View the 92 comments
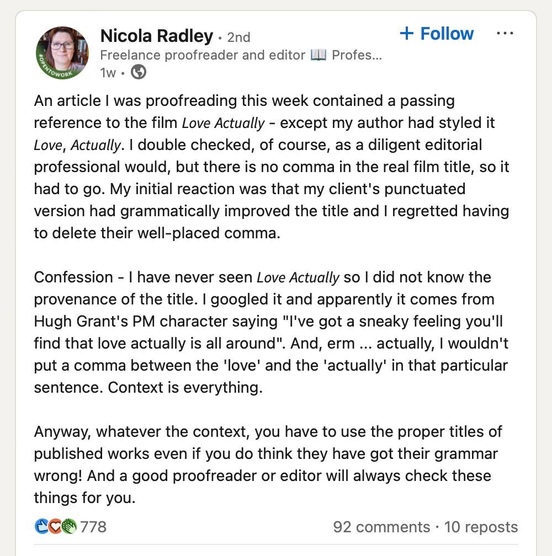This screenshot has height=556, width=552. 381,527
